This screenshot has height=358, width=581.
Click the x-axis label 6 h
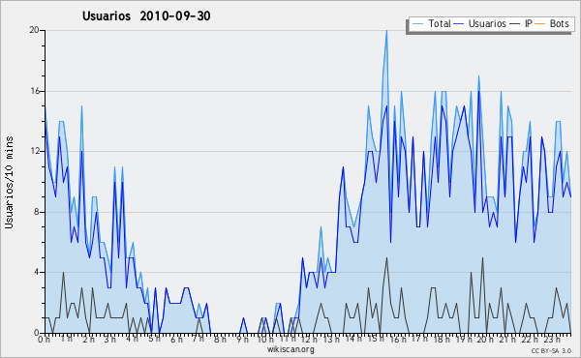[177, 339]
